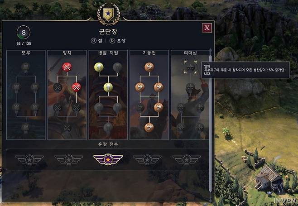Select the last gray medal on the right
This screenshot has width=298, height=206.
(x=187, y=159)
